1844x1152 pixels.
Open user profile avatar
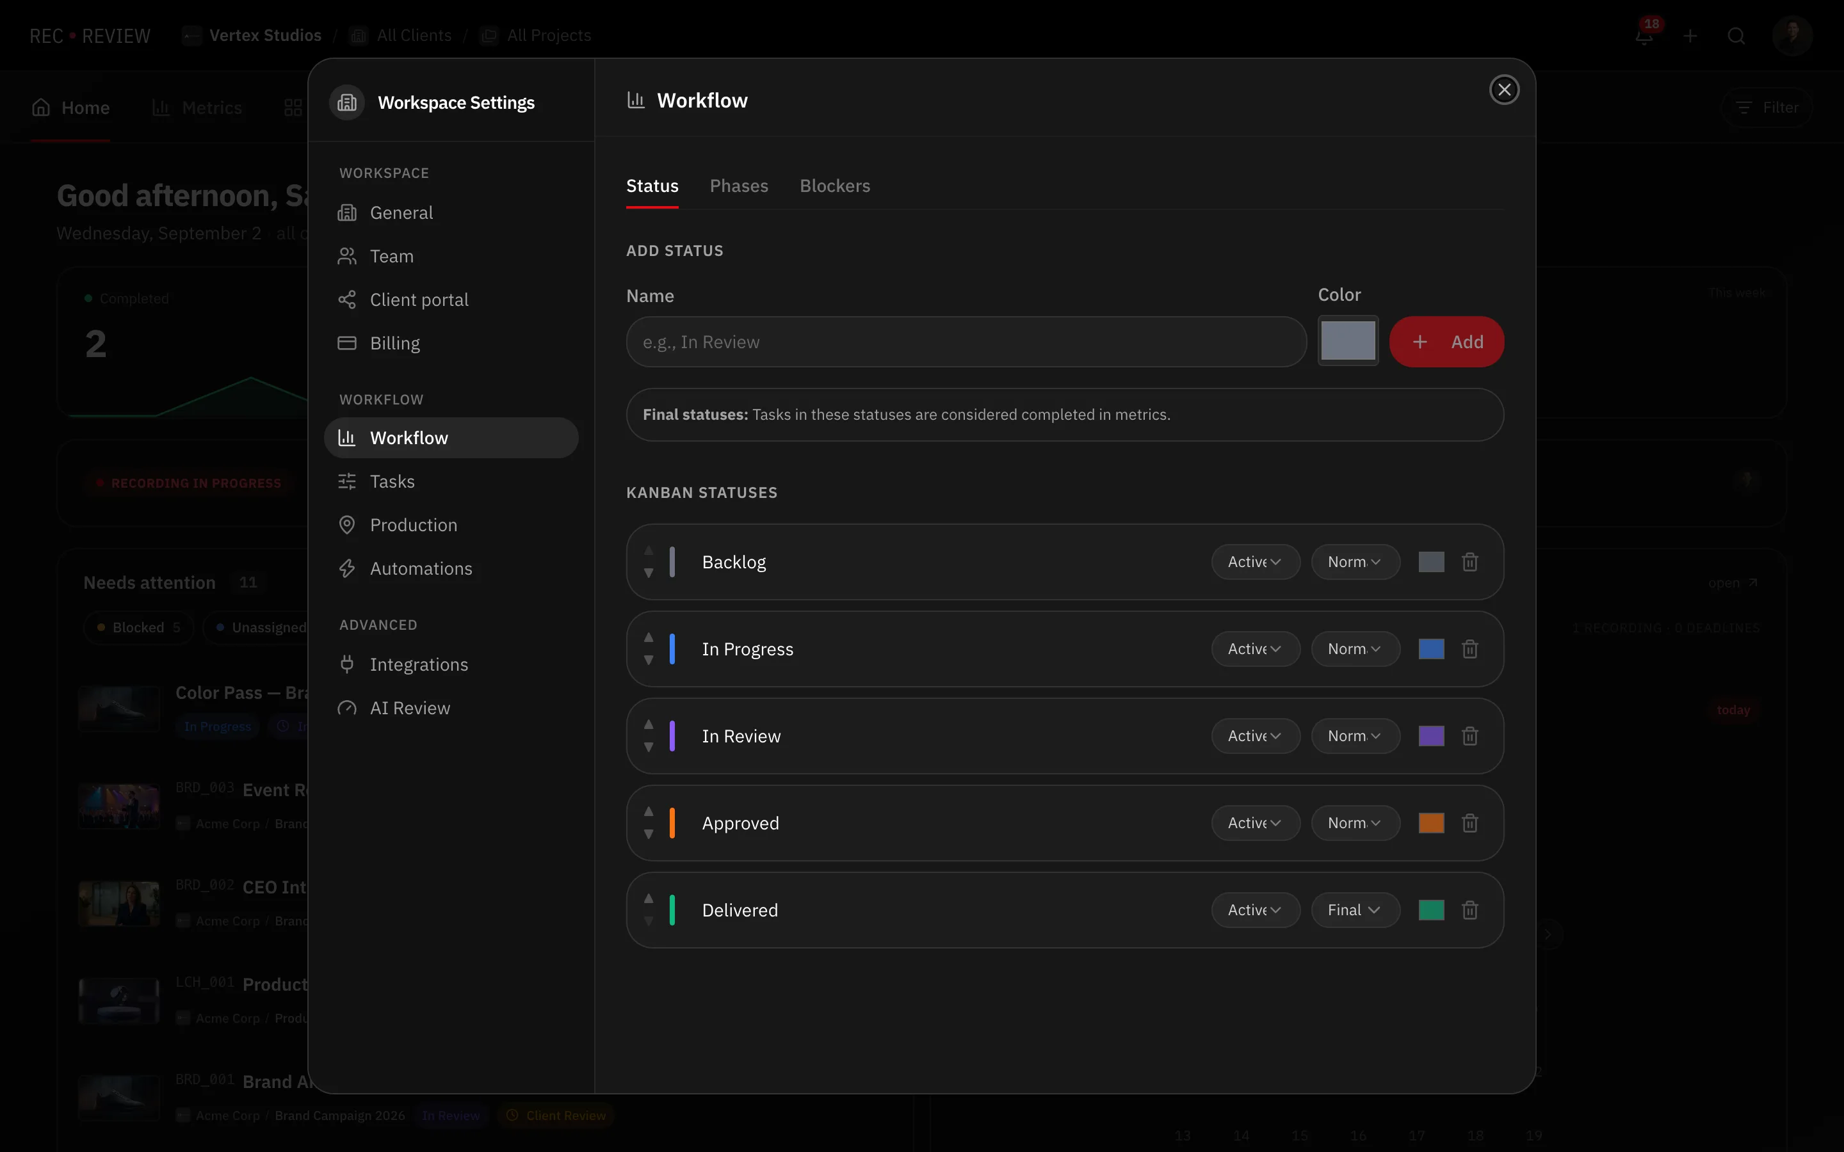pyautogui.click(x=1791, y=35)
